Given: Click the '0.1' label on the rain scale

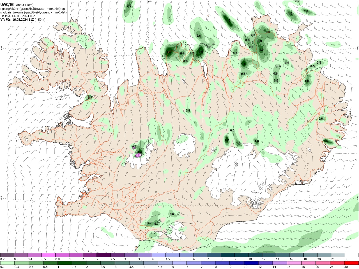Looking at the screenshot, I should [x=2, y=267].
